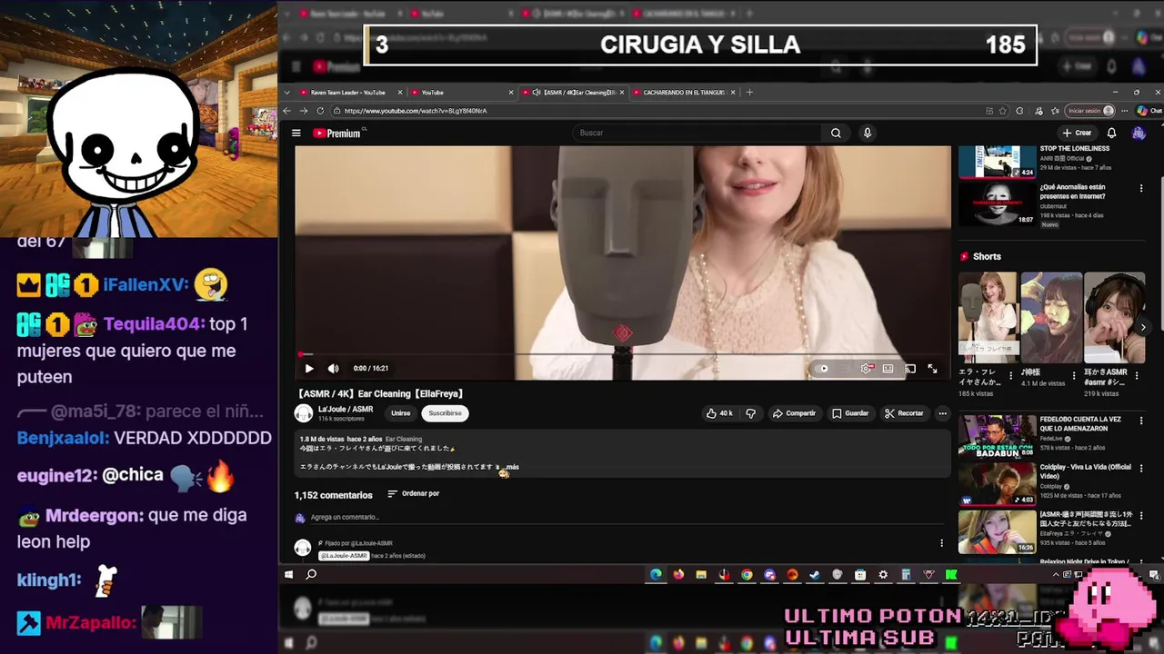
Task: Start voice search with the microphone
Action: coord(867,133)
